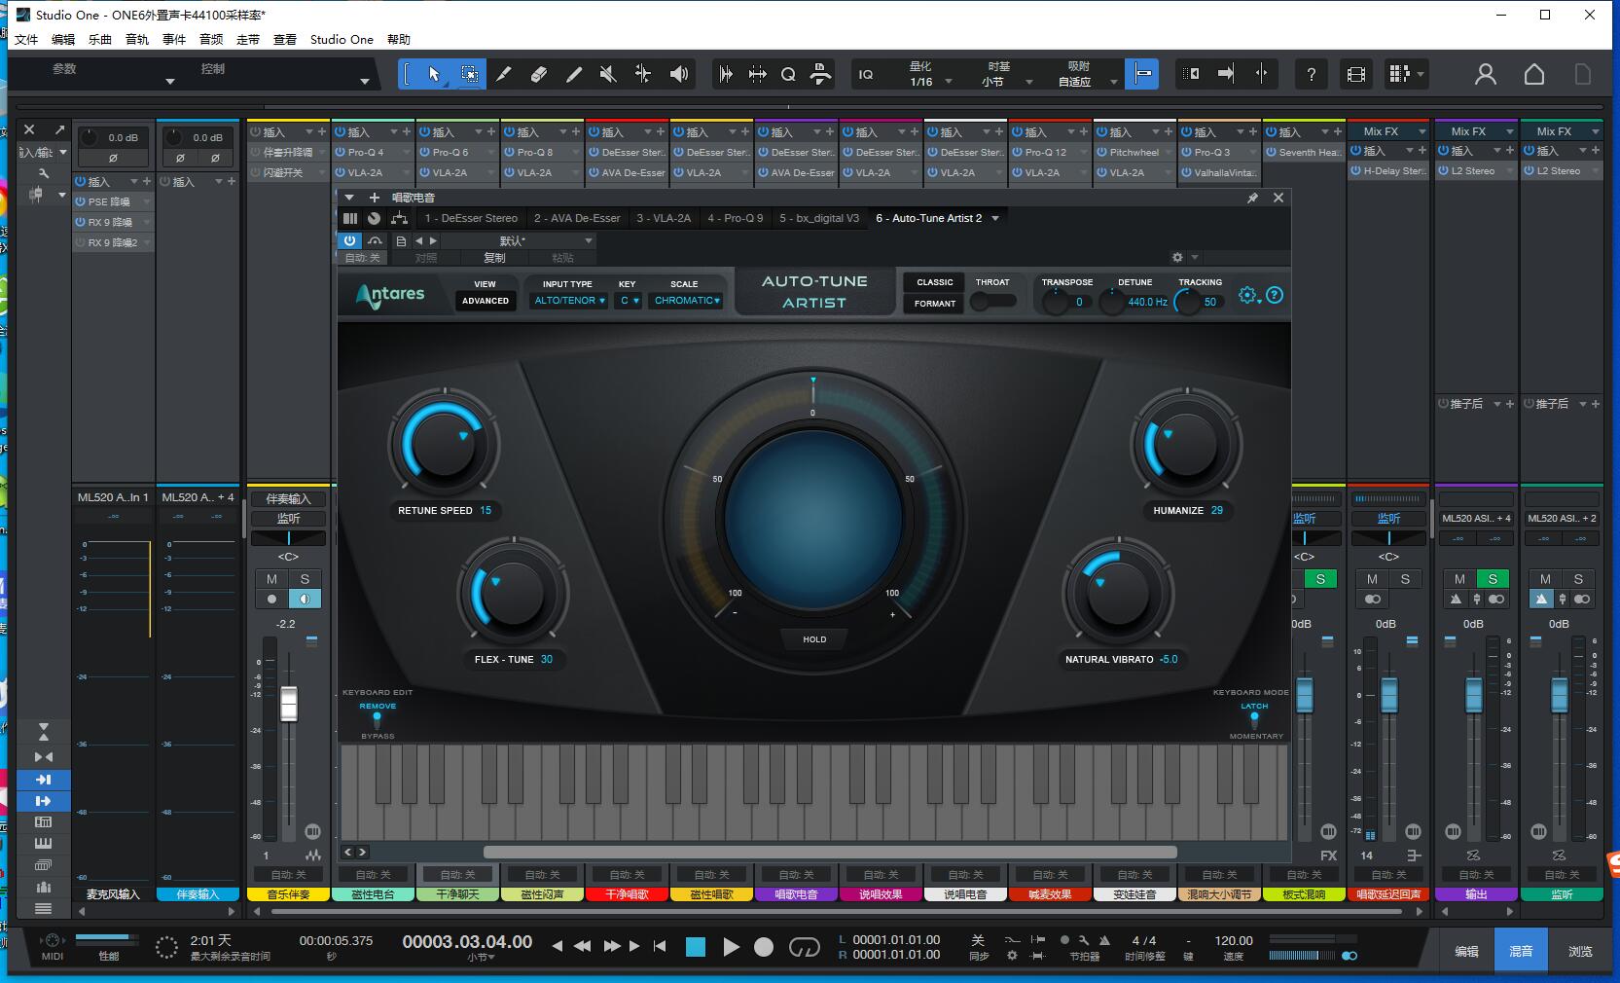This screenshot has height=983, width=1620.
Task: Select the Eraser tool
Action: coord(539,74)
